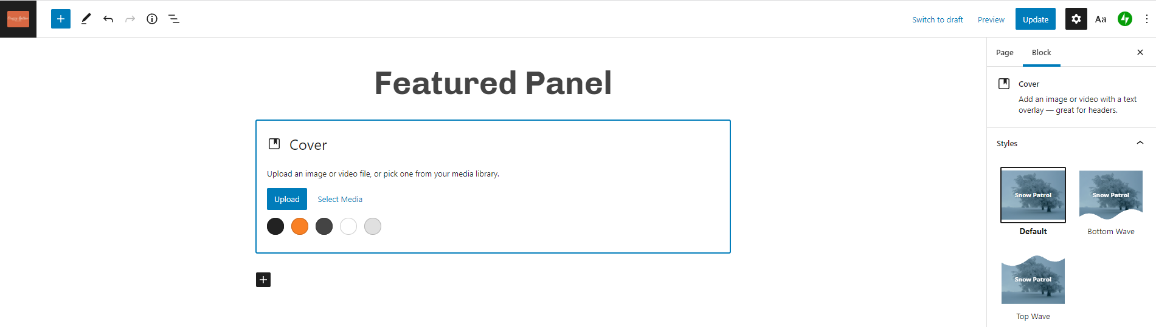Viewport: 1156px width, 327px height.
Task: Open the three-dot options menu
Action: (x=1147, y=19)
